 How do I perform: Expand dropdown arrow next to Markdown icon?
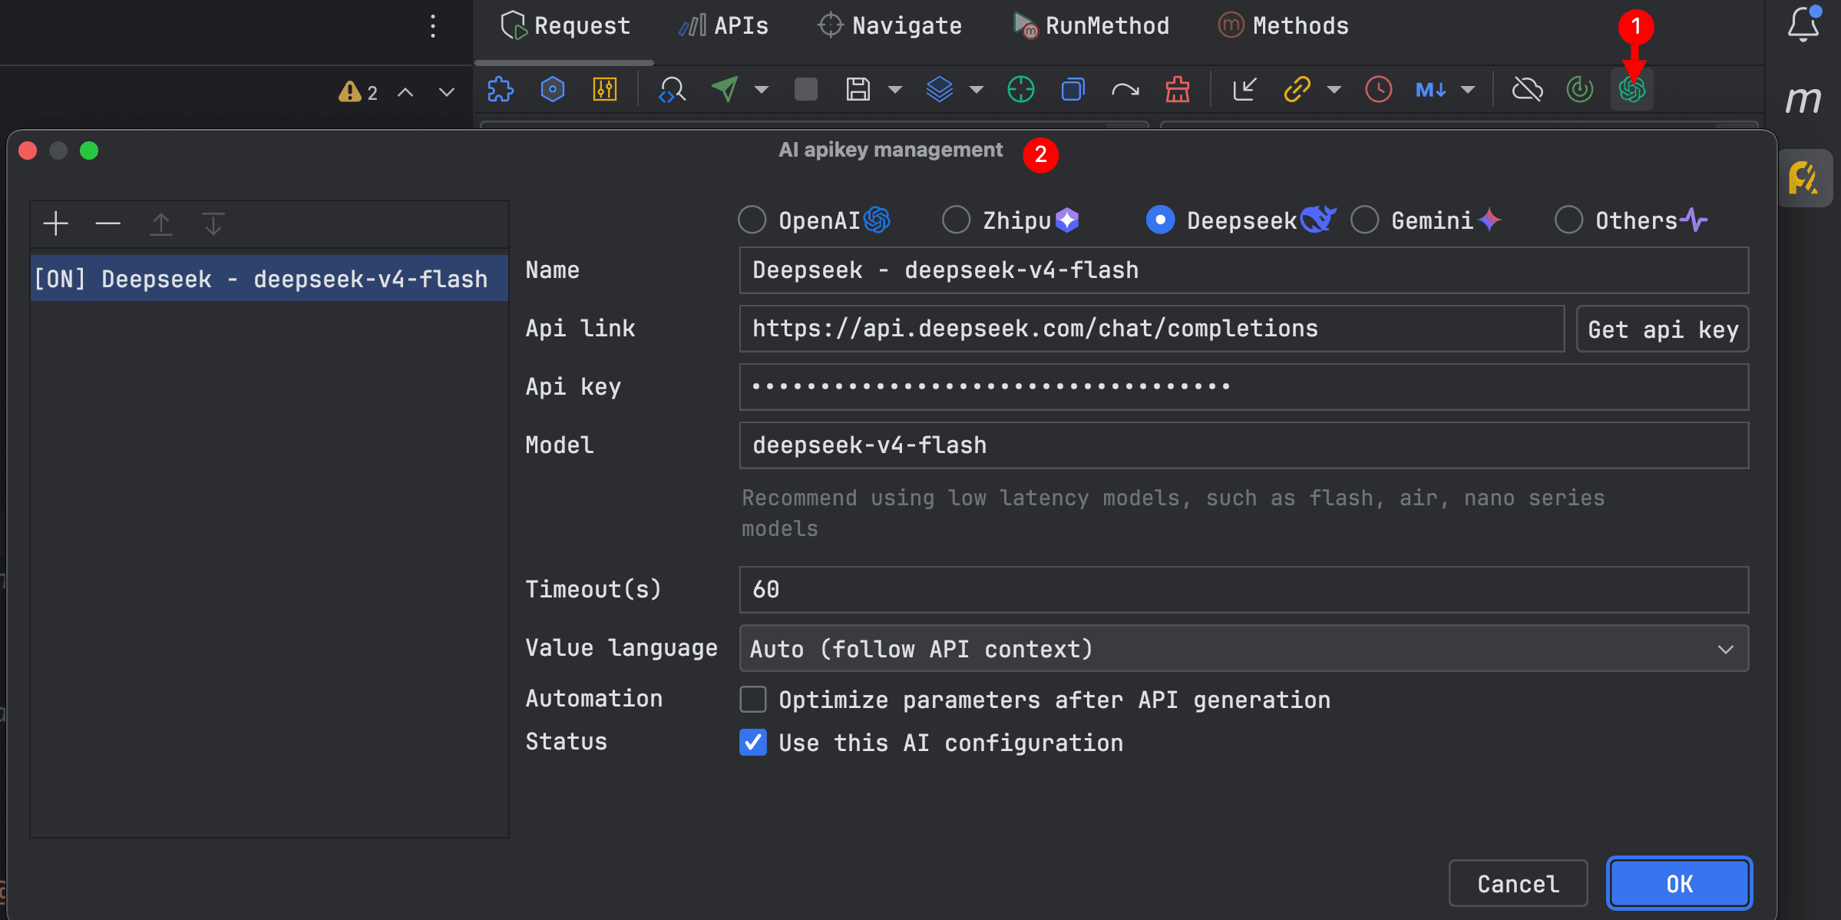(1468, 90)
